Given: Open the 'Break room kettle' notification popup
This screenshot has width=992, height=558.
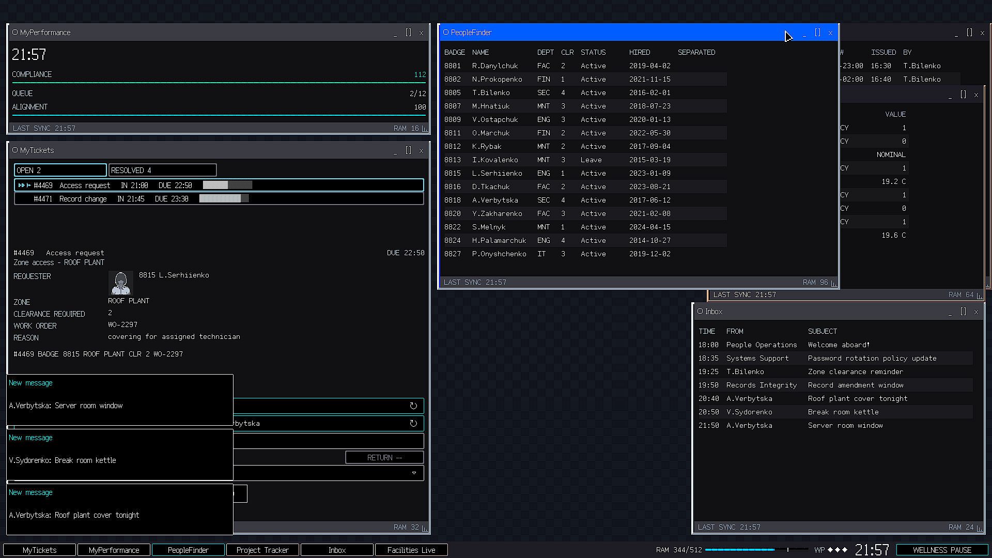Looking at the screenshot, I should [120, 454].
